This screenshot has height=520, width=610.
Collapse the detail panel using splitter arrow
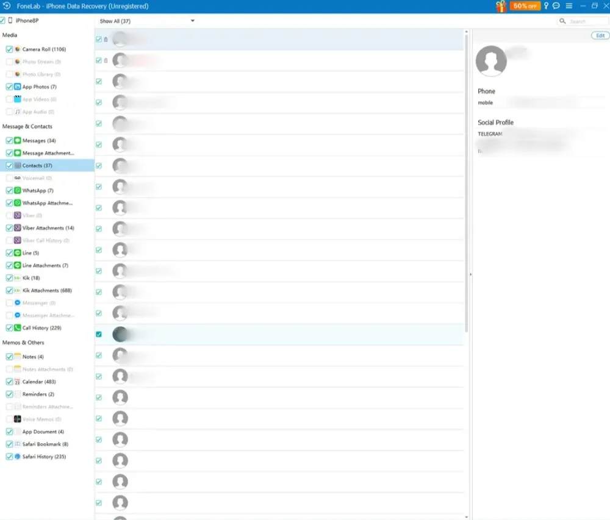pyautogui.click(x=470, y=275)
